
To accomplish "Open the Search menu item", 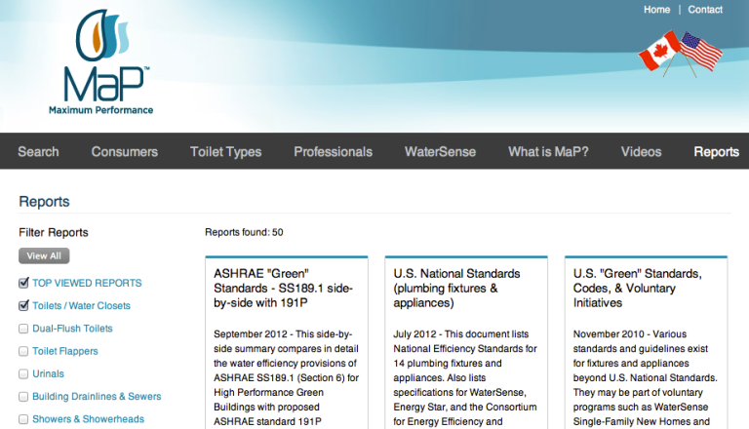I will click(x=38, y=152).
